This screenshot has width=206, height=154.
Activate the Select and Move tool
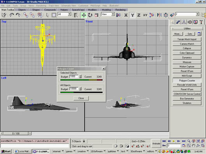[x=84, y=15]
